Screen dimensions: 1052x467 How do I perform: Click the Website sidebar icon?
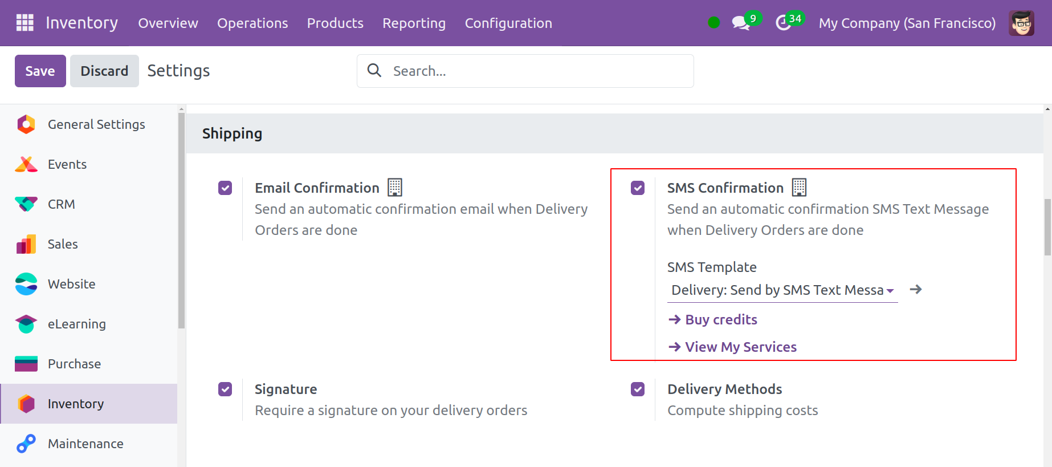tap(26, 284)
